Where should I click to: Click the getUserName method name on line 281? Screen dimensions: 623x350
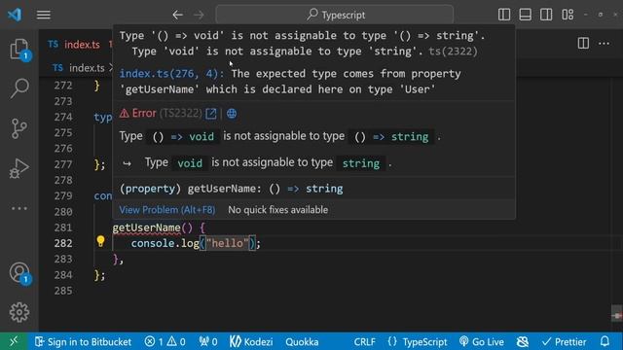[146, 227]
